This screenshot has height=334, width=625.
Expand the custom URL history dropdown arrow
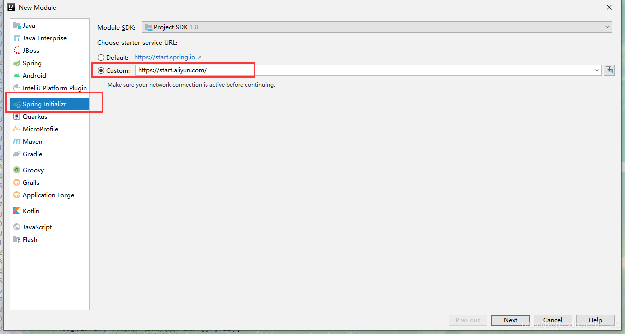click(597, 71)
